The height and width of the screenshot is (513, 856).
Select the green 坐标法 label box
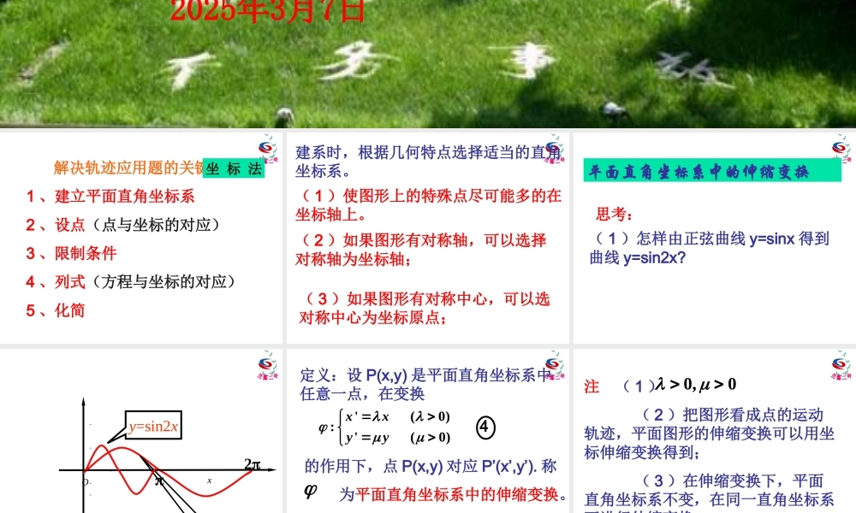(x=234, y=168)
